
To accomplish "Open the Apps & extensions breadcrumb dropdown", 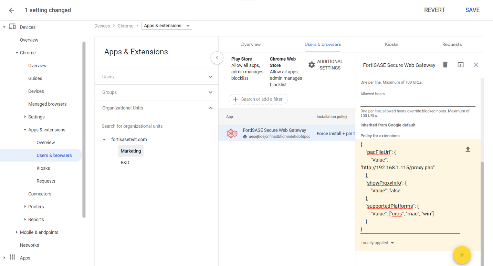I will 188,25.
